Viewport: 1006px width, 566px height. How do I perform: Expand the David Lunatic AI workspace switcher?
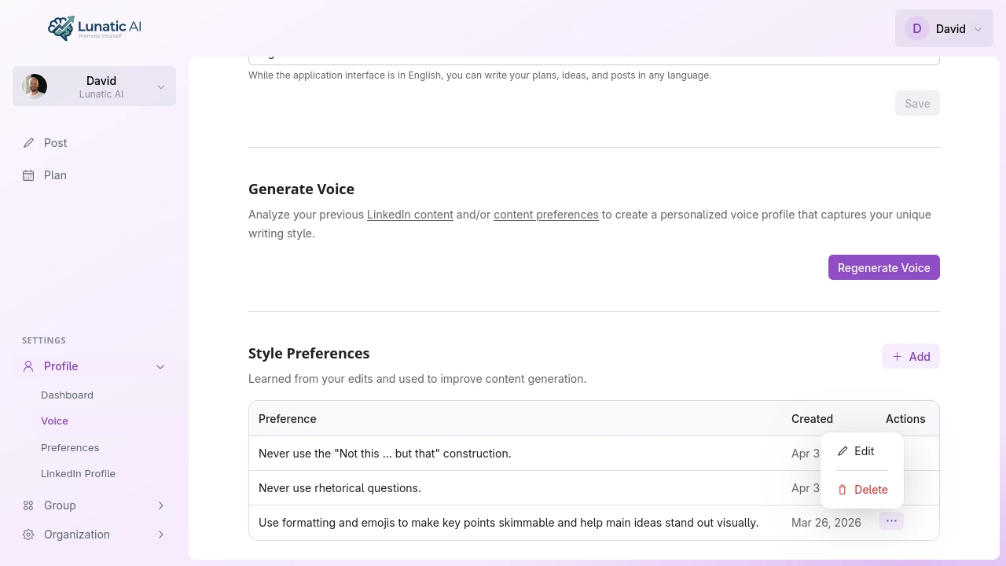pyautogui.click(x=94, y=86)
